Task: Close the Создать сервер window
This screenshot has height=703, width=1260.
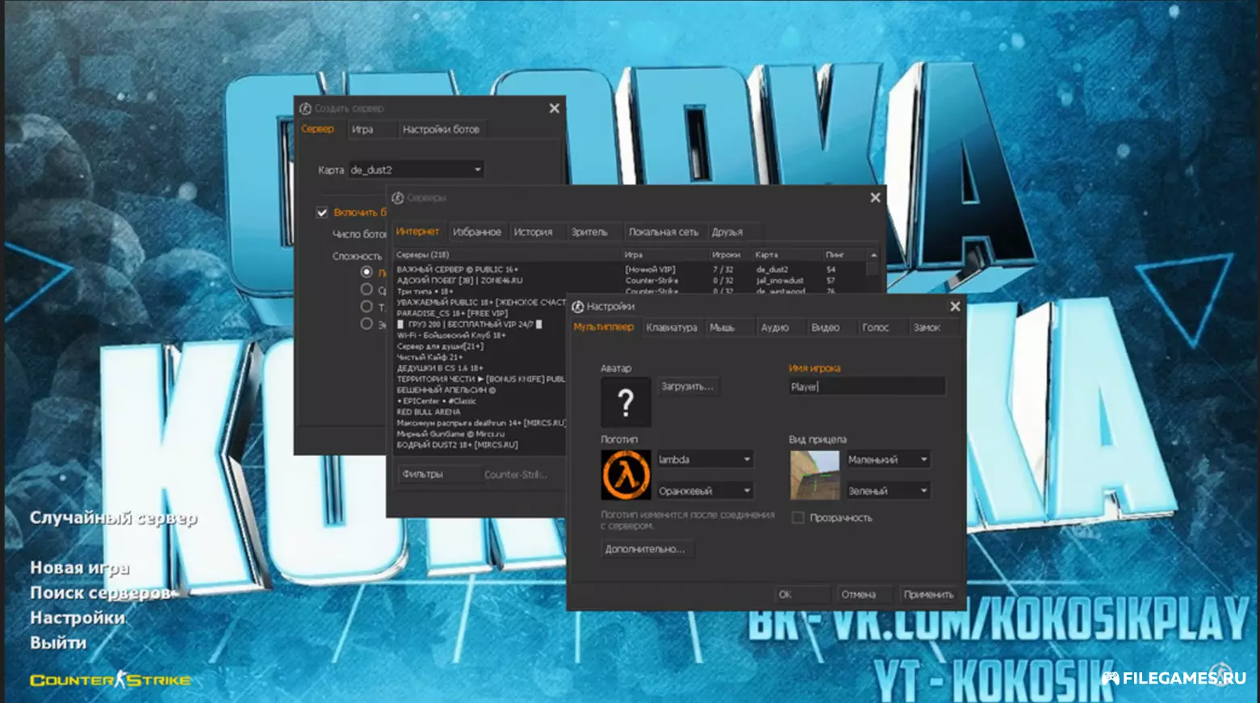Action: [x=555, y=108]
